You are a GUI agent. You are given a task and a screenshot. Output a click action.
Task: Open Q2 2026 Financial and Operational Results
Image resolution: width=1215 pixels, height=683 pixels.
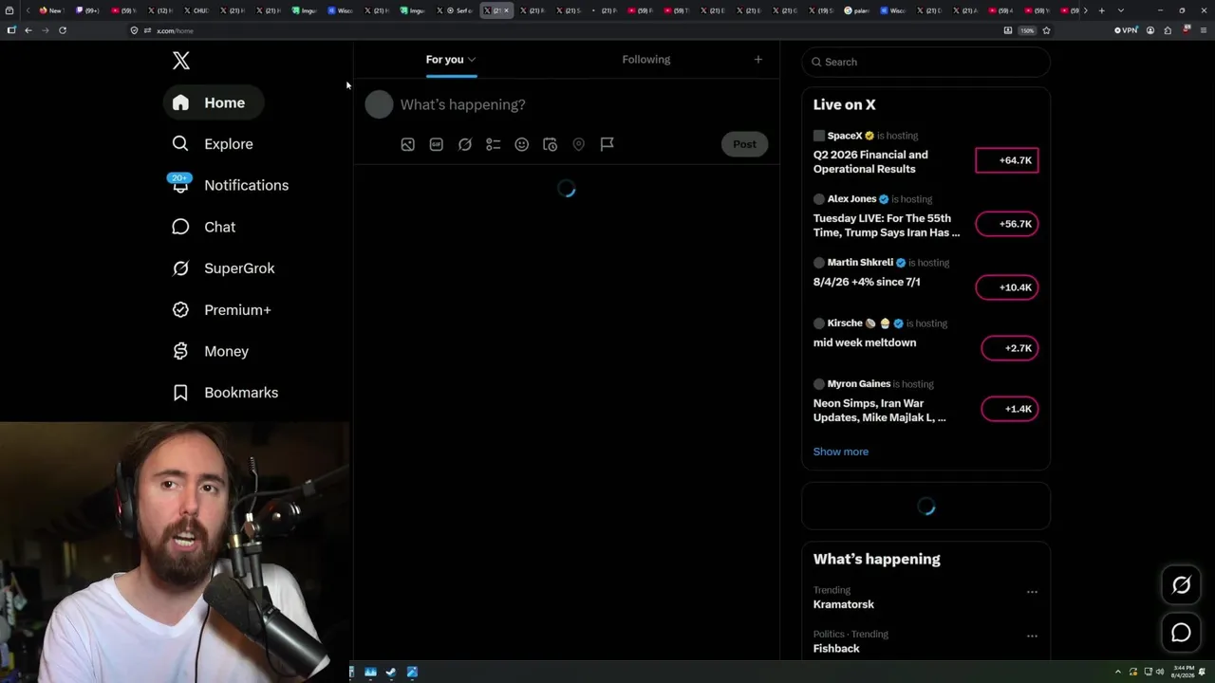(x=870, y=161)
